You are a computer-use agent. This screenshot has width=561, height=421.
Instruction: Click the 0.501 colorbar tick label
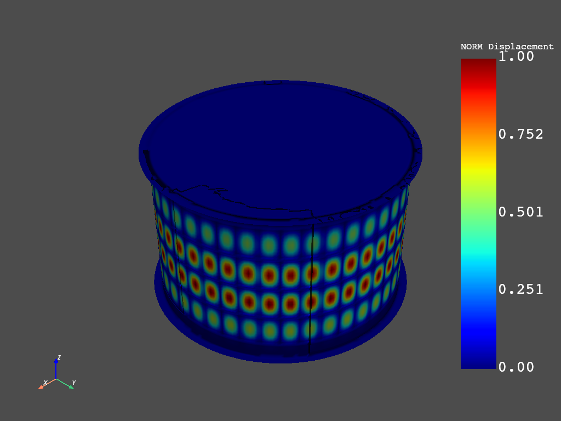click(x=520, y=212)
